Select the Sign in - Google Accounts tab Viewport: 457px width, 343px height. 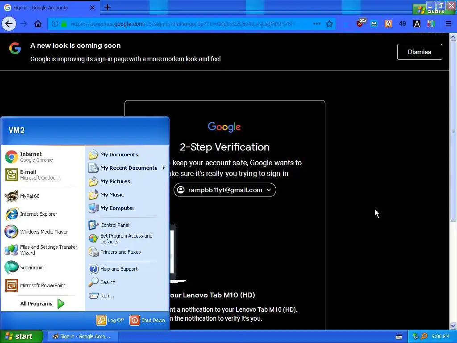[x=50, y=8]
